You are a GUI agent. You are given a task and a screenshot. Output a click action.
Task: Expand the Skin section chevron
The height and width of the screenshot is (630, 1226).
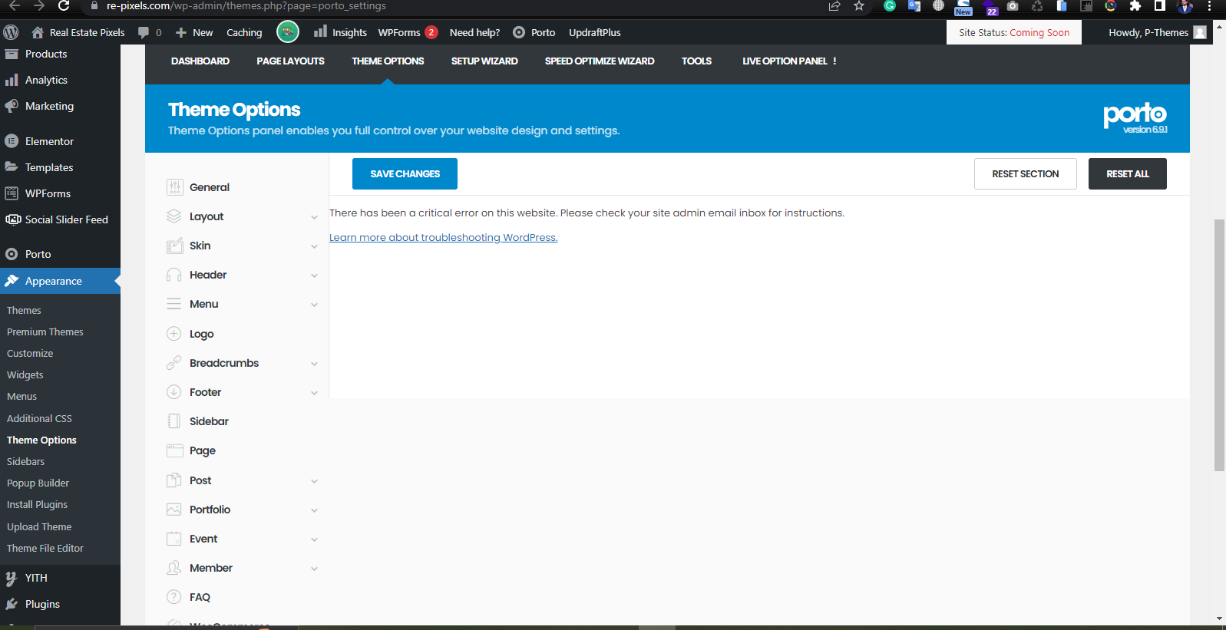pyautogui.click(x=314, y=246)
